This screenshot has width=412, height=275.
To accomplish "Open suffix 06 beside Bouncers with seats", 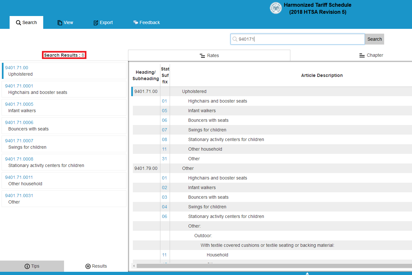I will coord(165,120).
